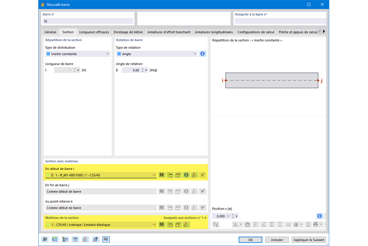
Task: Open Longueur de barre L dropdown
Action: coord(70,70)
